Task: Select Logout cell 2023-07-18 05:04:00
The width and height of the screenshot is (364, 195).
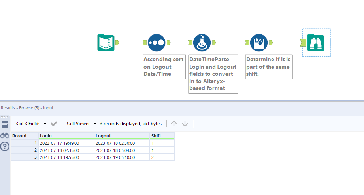Action: 122,150
